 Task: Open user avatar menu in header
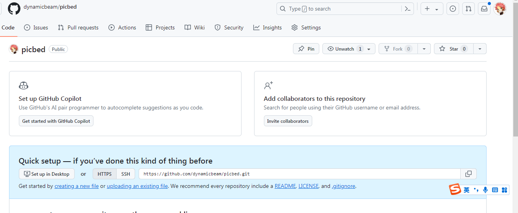point(500,9)
